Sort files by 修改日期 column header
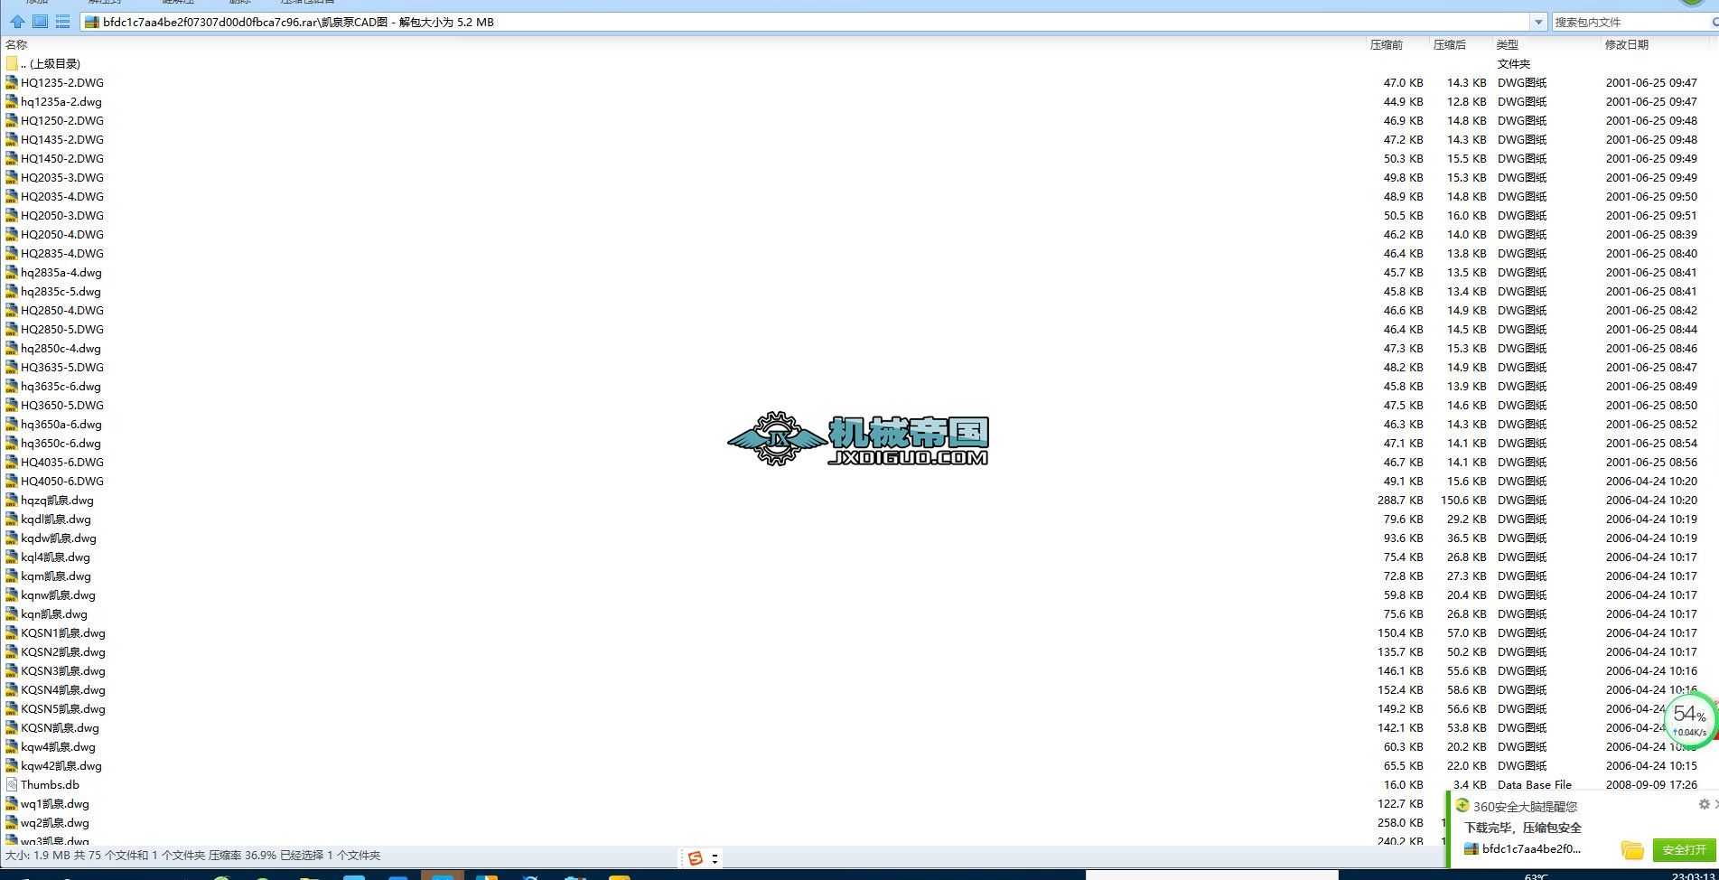The height and width of the screenshot is (880, 1719). [1626, 44]
